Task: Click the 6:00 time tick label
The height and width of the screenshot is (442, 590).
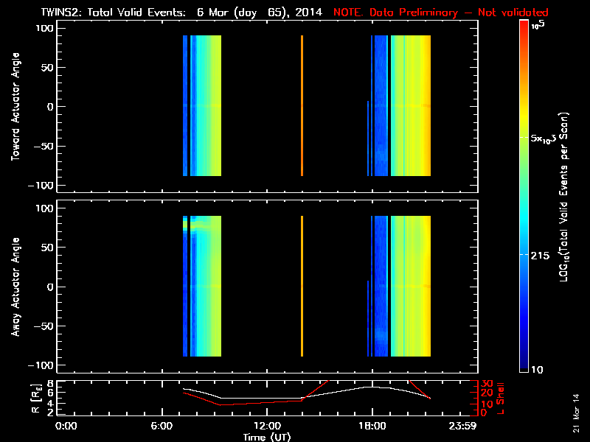Action: tap(166, 427)
